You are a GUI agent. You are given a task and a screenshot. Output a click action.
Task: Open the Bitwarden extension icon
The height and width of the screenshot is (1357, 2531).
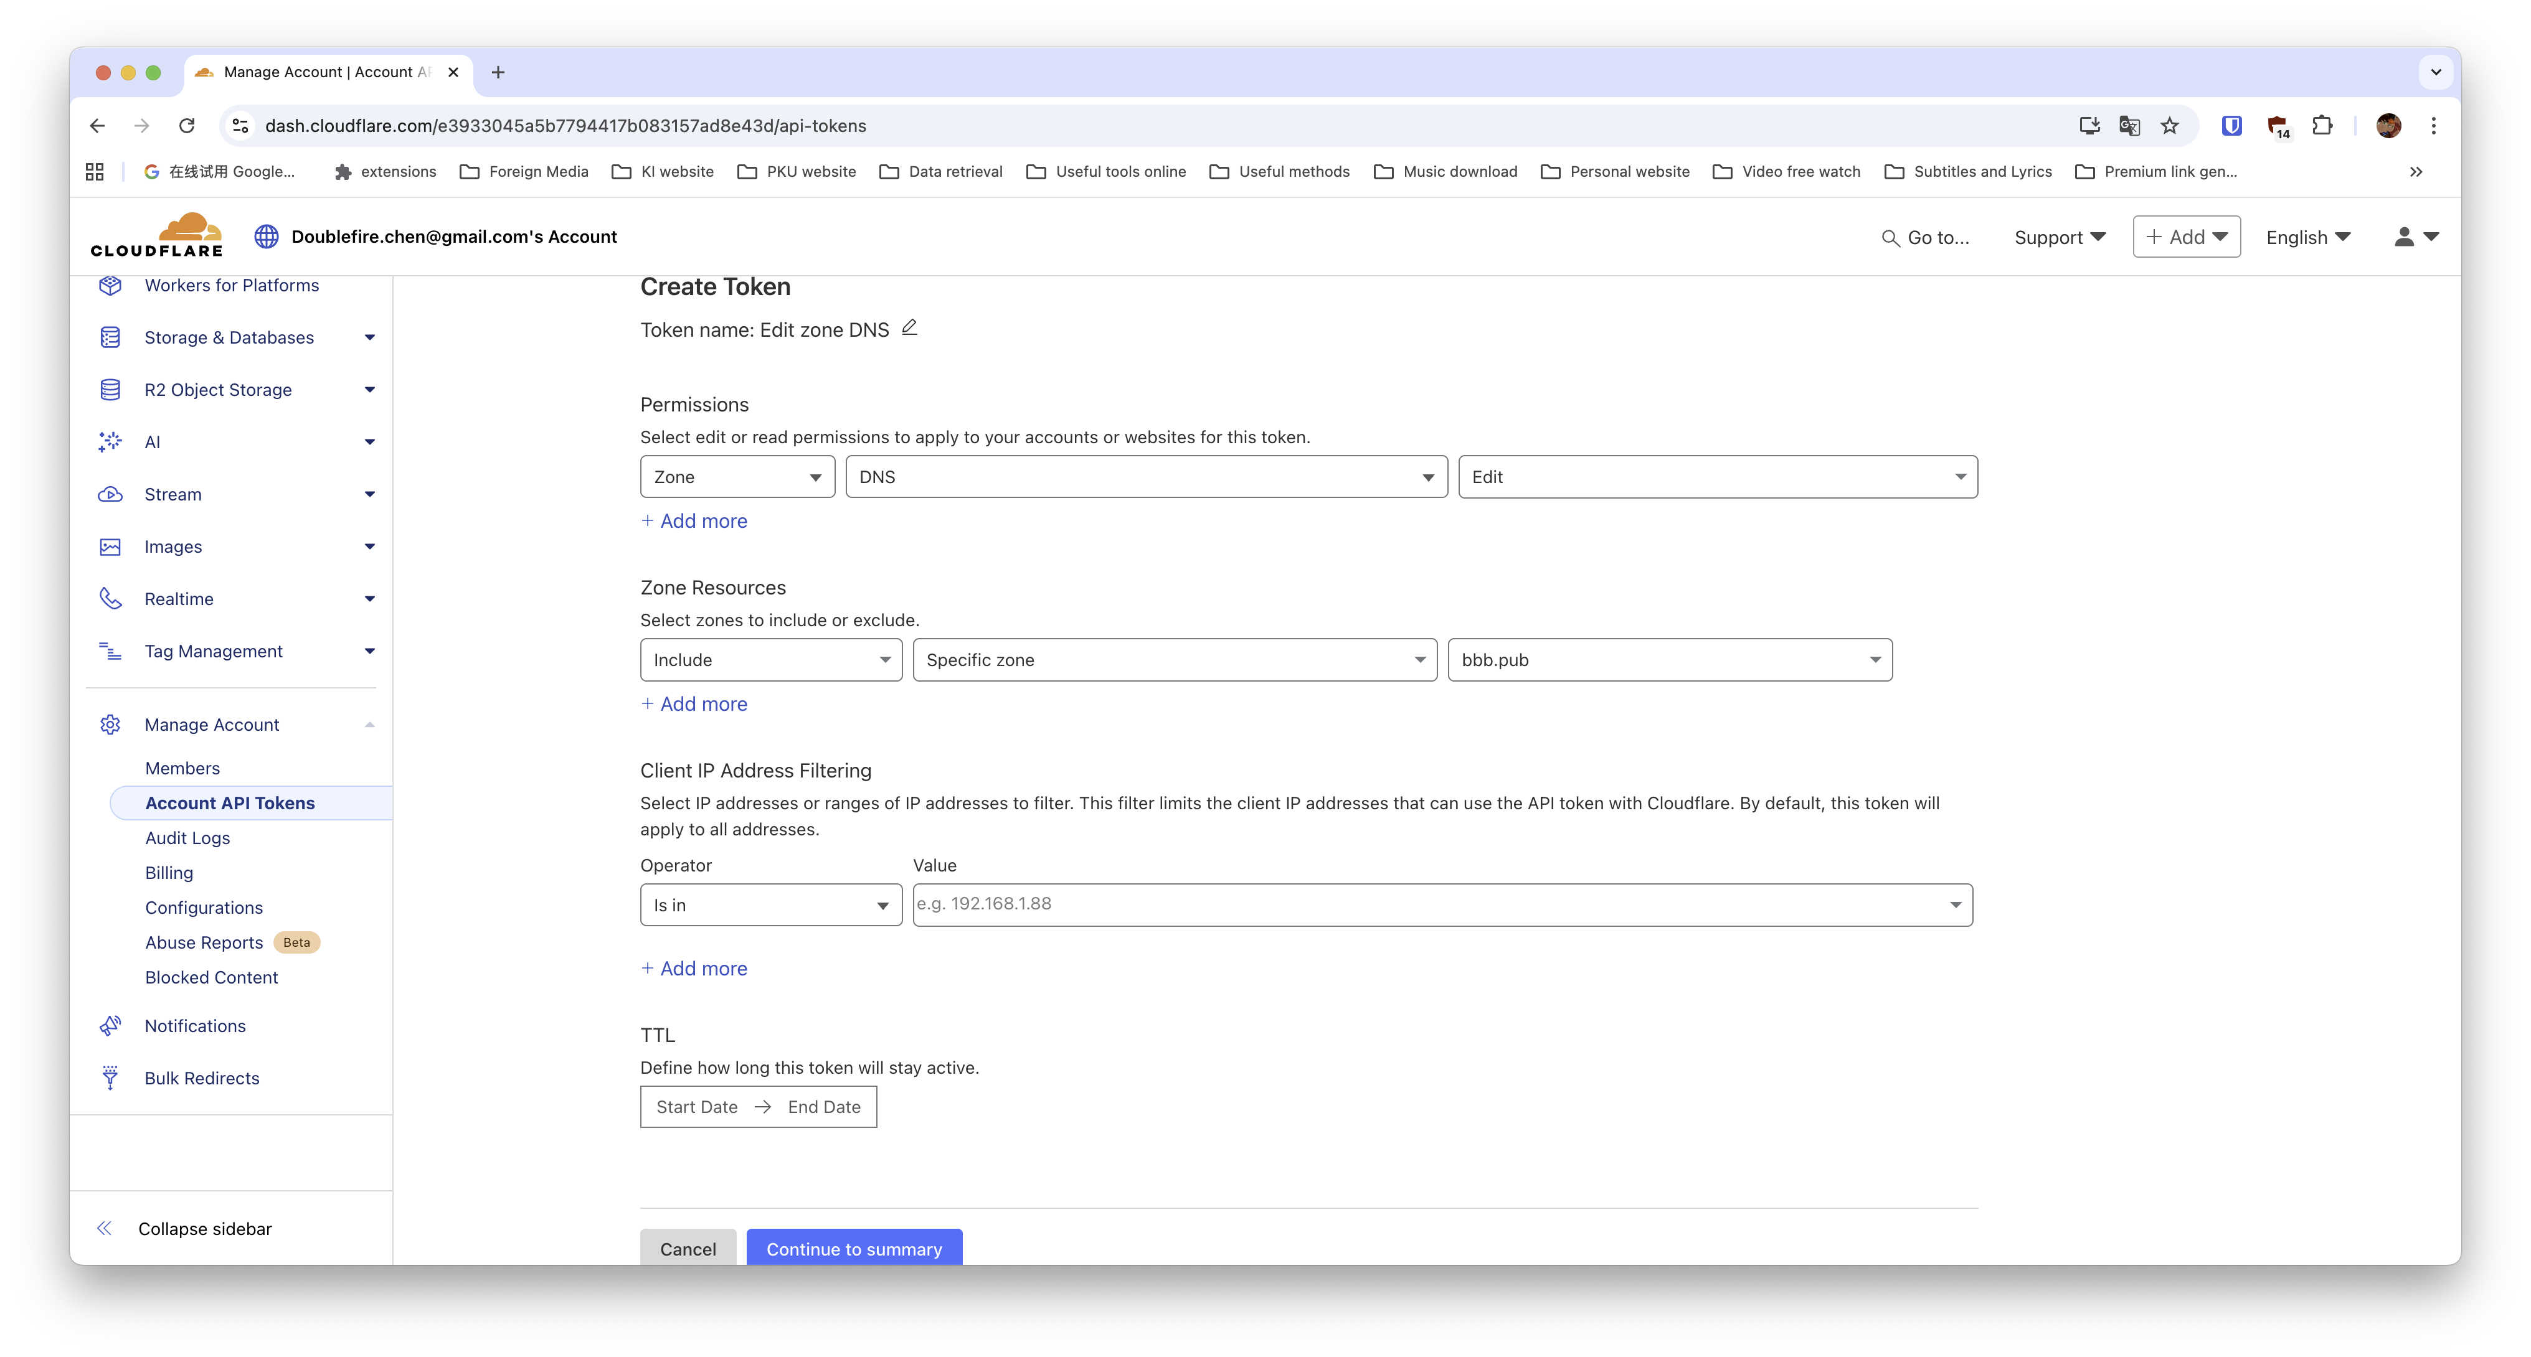[2231, 126]
